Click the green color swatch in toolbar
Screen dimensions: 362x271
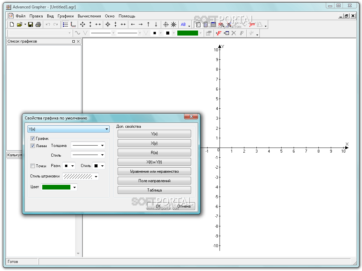(187, 33)
